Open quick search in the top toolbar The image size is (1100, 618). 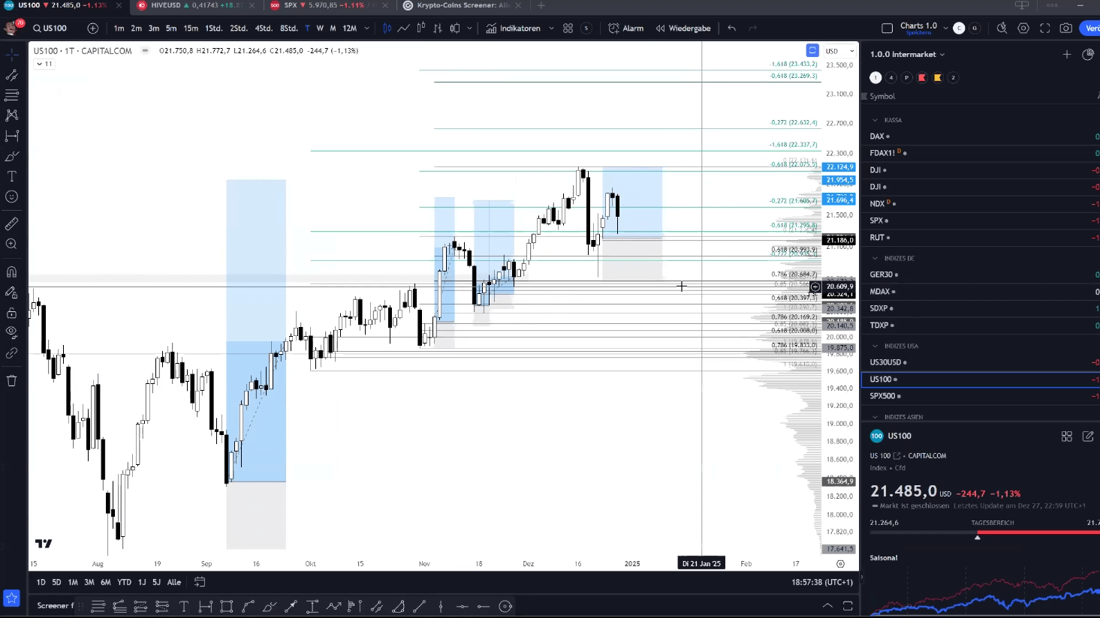[1002, 28]
